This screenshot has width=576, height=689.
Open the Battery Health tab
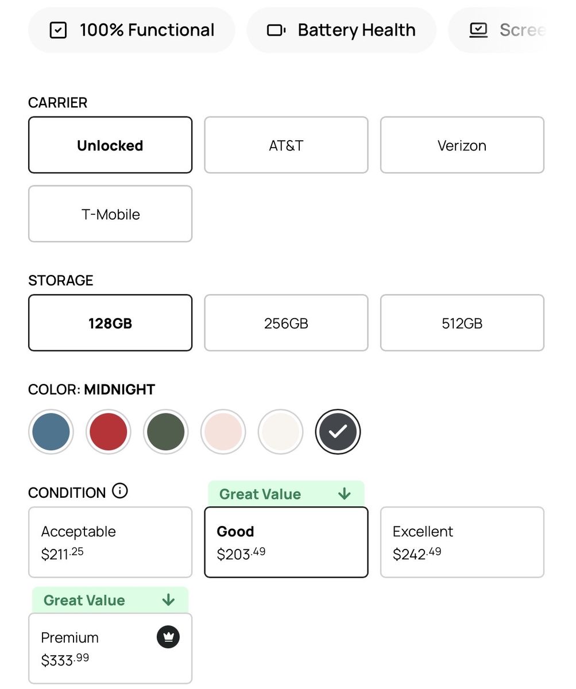click(x=342, y=30)
